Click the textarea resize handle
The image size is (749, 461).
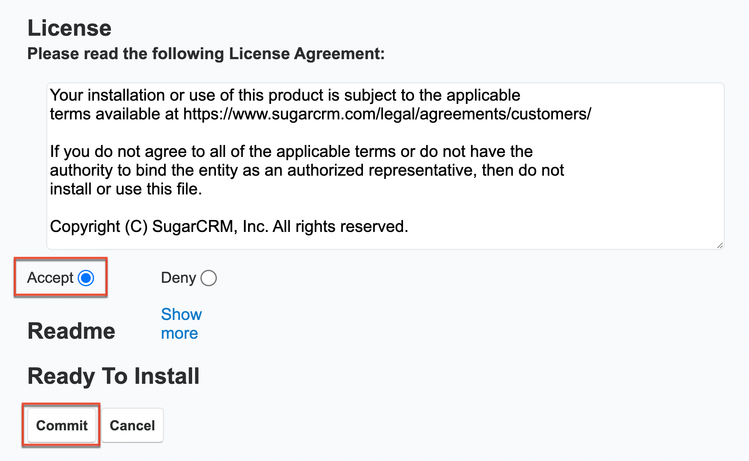[x=720, y=245]
